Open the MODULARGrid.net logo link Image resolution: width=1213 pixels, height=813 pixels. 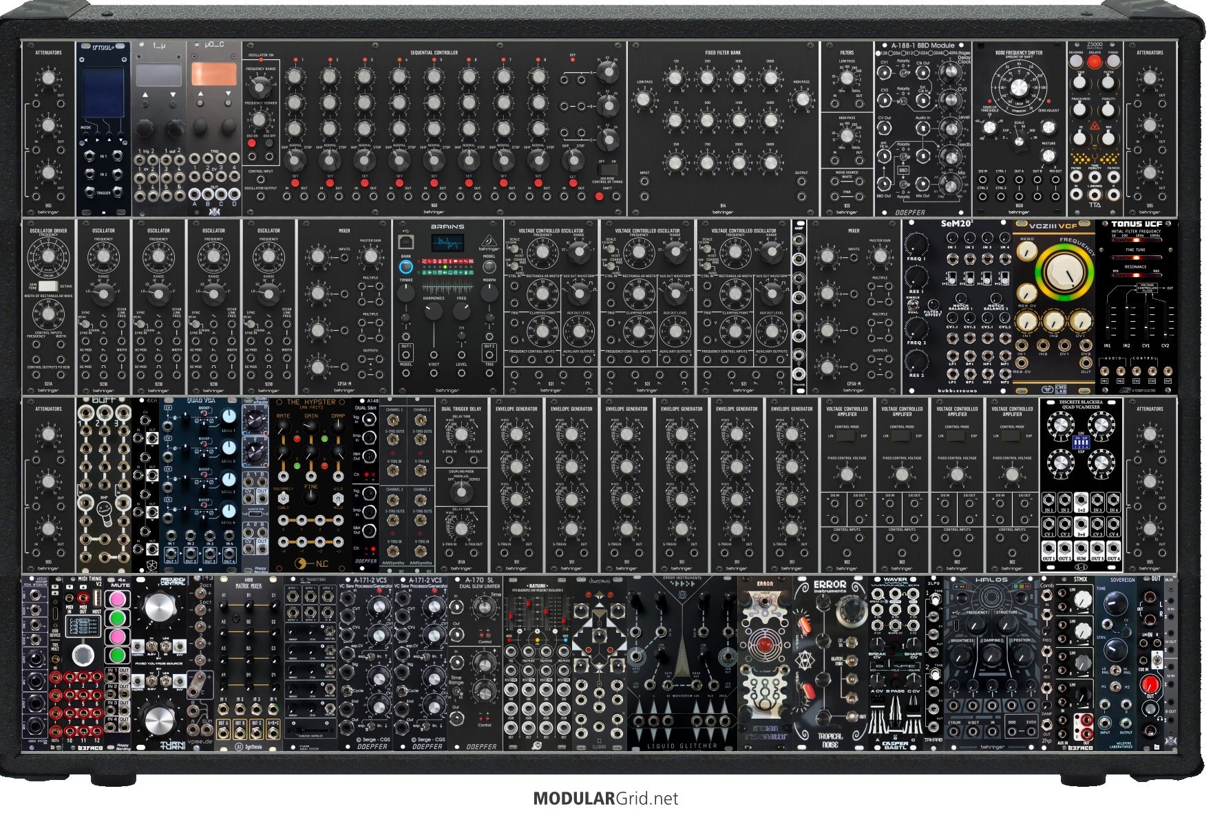pyautogui.click(x=606, y=799)
